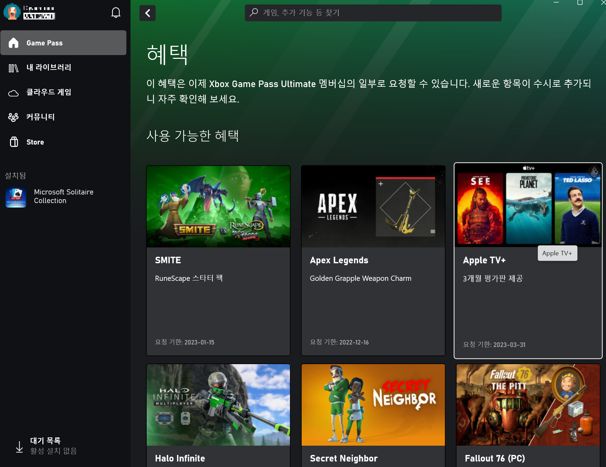Open the Game Pass tab
The width and height of the screenshot is (606, 467).
63,43
